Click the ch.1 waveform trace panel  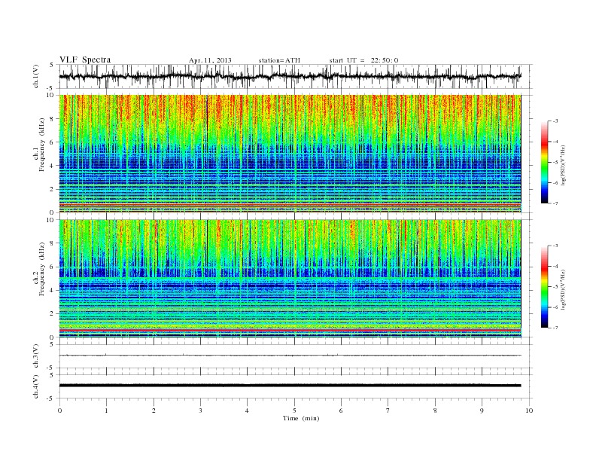295,76
